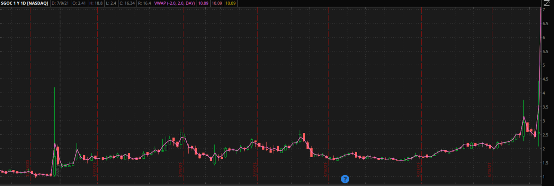The image size is (554, 186).
Task: Click the date value D: 7/9/21
Action: pyautogui.click(x=60, y=3)
